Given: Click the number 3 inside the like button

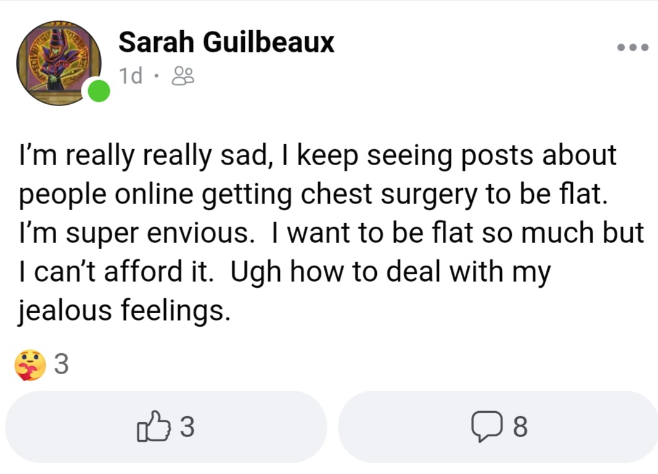Looking at the screenshot, I should point(187,427).
